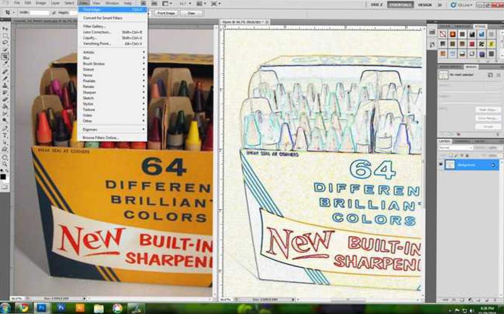Select the Move tool

pos(5,28)
